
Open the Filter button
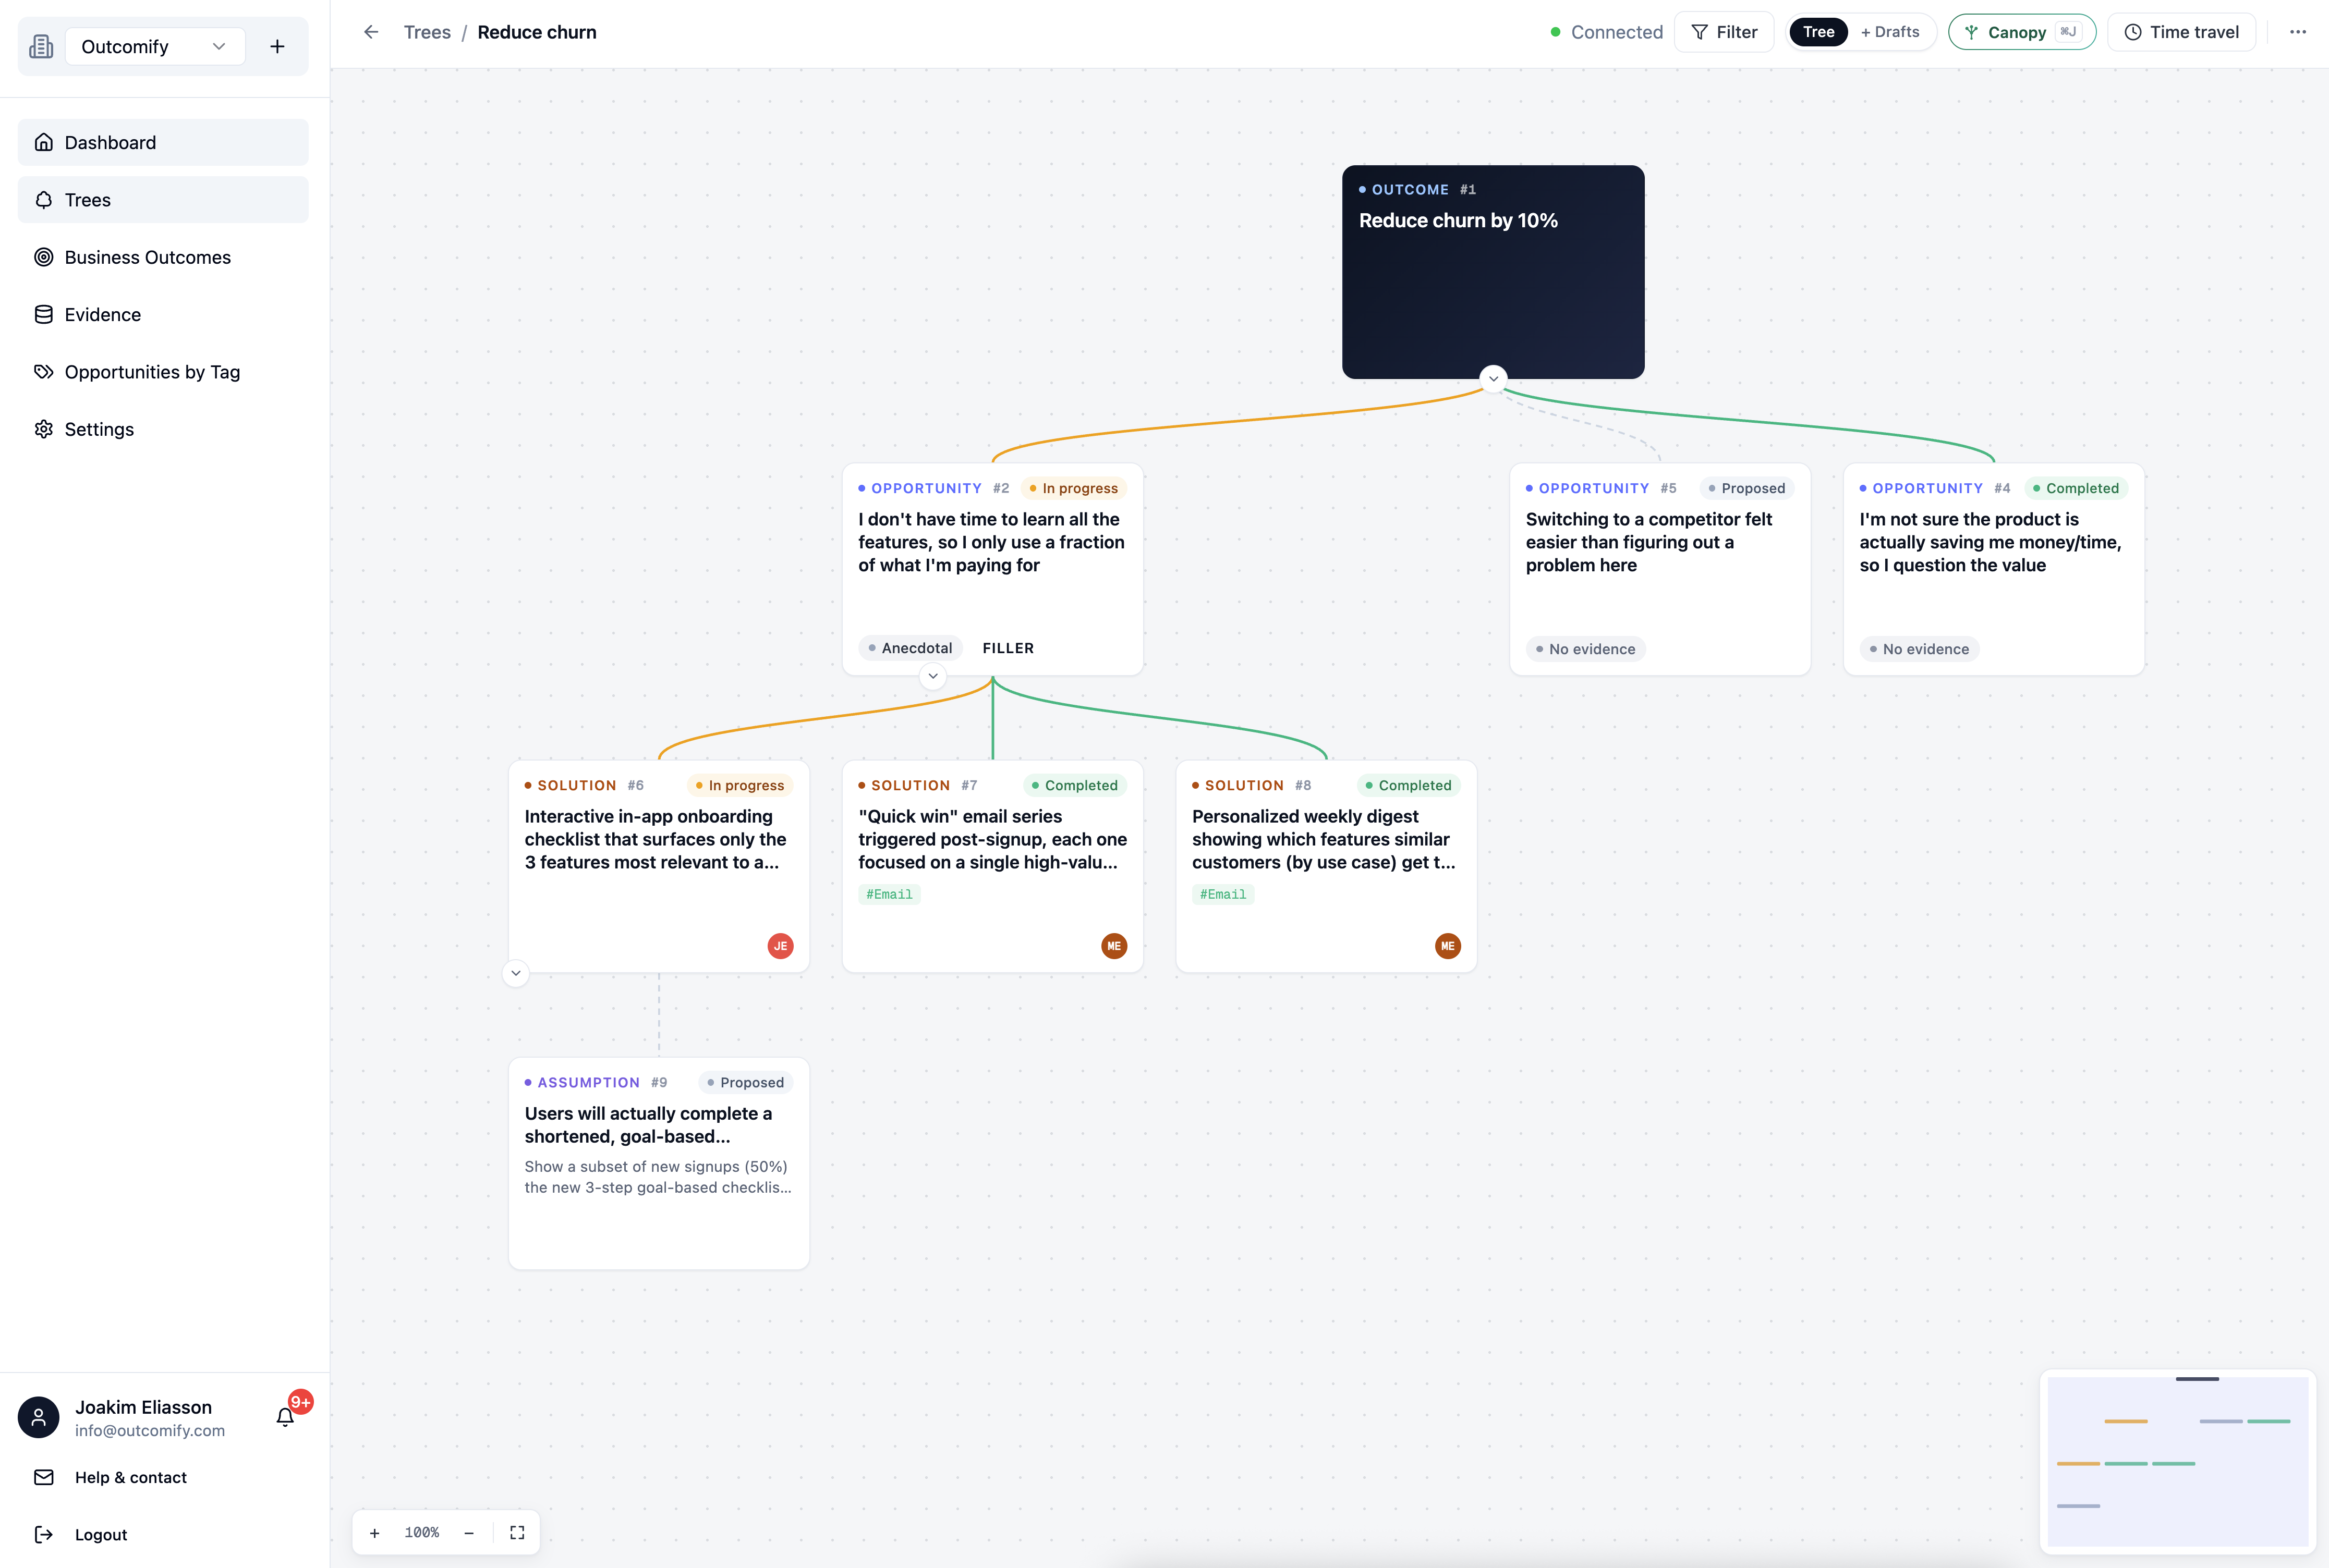tap(1724, 32)
